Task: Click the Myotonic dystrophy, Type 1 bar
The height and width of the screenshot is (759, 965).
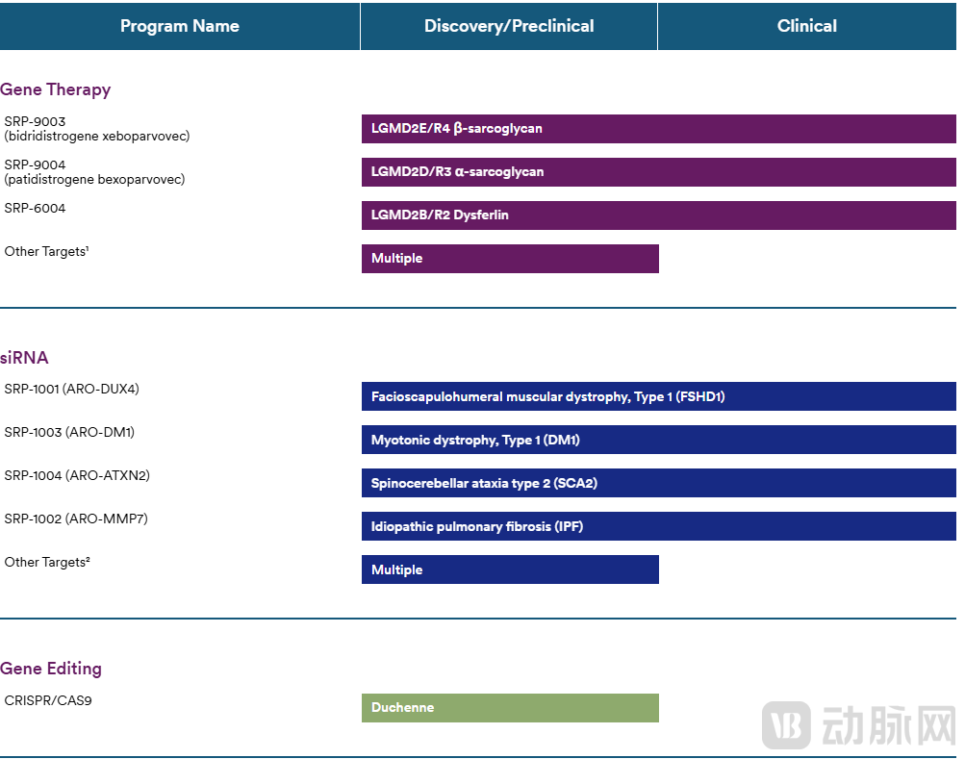Action: tap(658, 440)
